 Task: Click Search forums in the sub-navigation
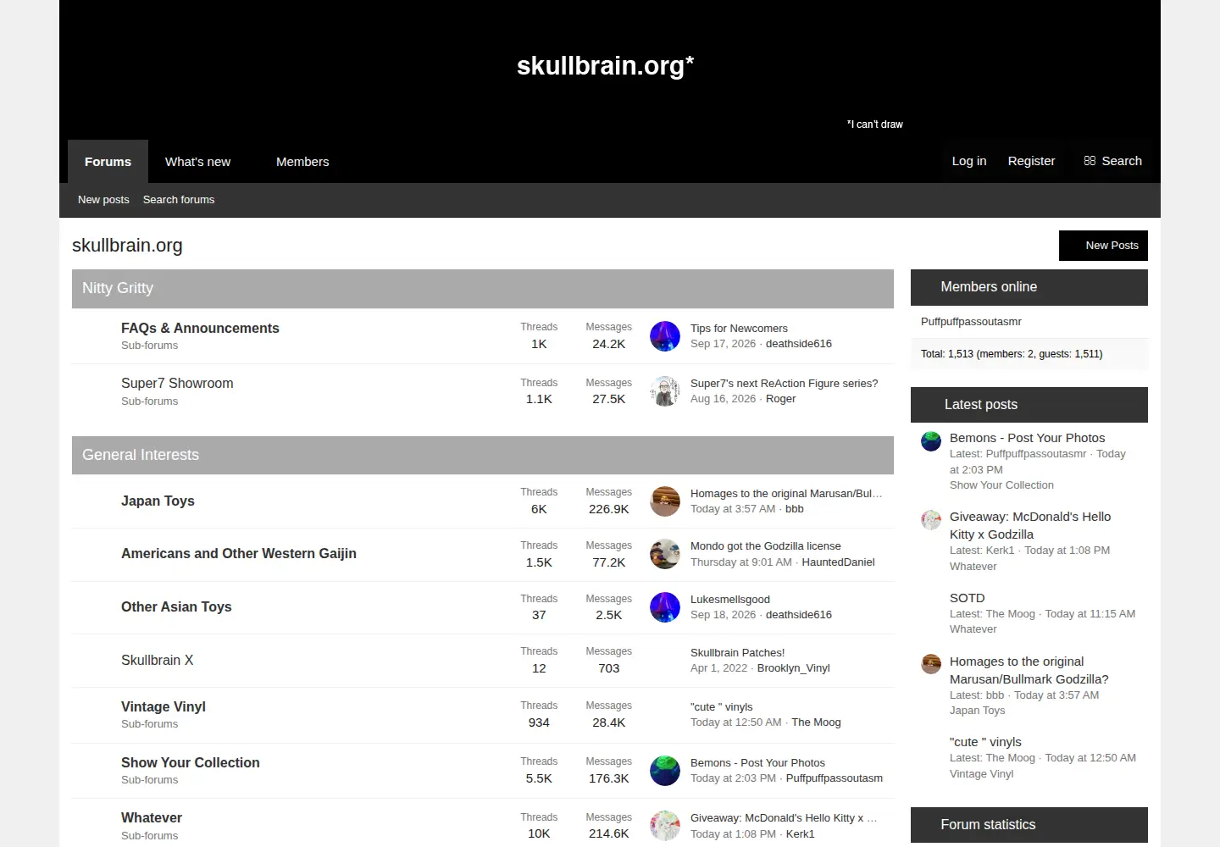tap(179, 200)
